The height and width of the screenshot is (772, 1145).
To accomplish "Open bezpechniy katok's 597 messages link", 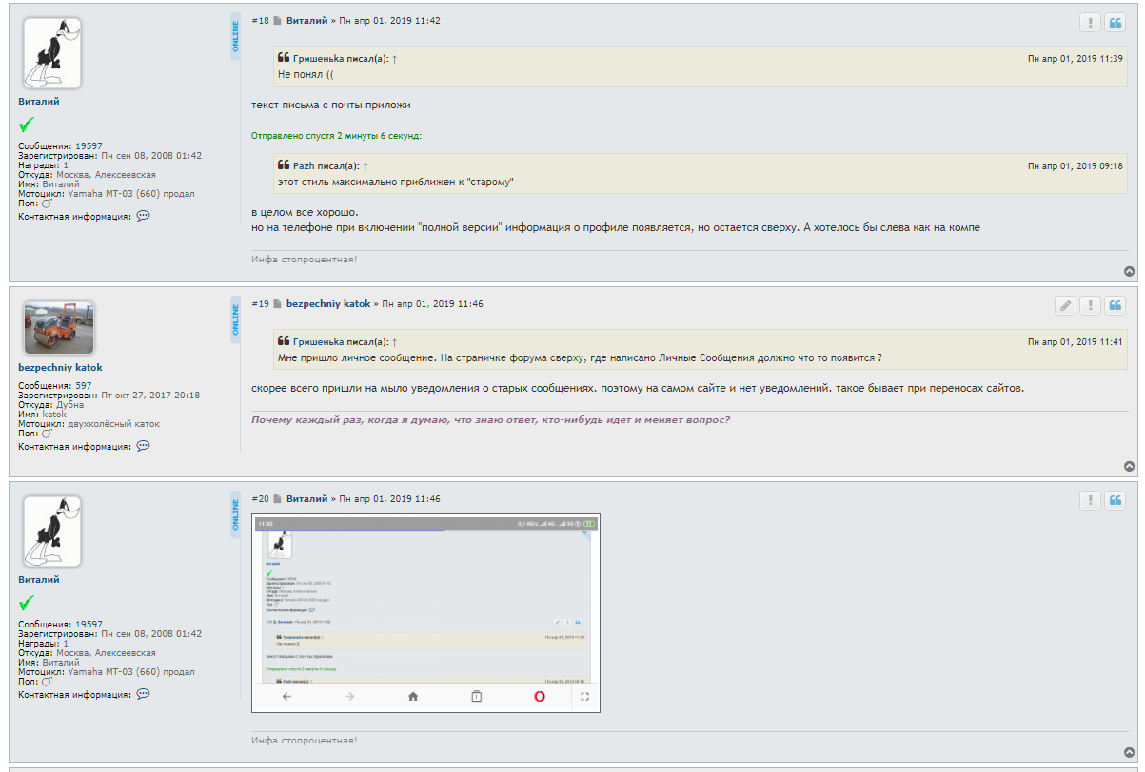I will [x=84, y=385].
